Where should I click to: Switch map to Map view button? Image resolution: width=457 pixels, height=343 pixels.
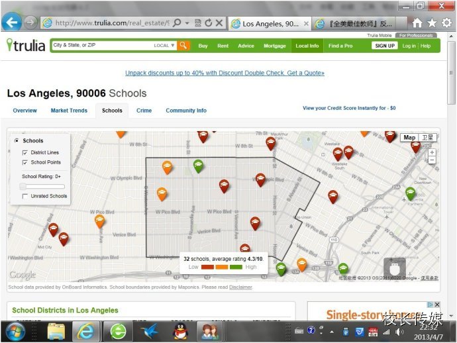click(x=409, y=138)
